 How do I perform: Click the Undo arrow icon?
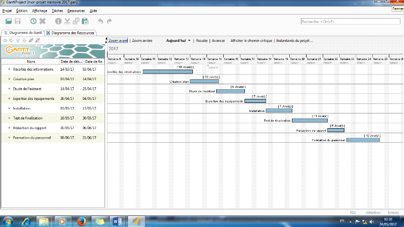pyautogui.click(x=100, y=21)
